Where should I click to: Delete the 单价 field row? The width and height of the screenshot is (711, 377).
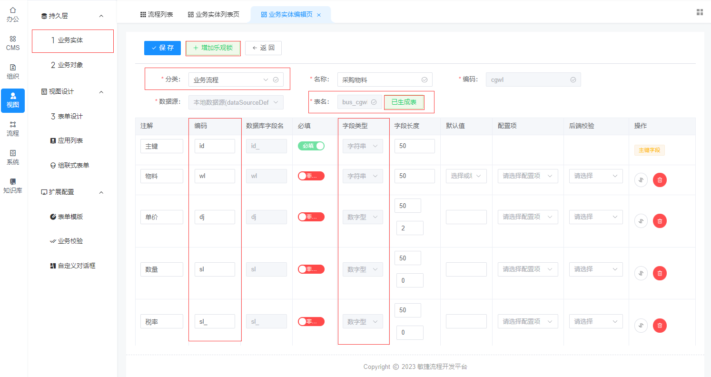(x=660, y=221)
